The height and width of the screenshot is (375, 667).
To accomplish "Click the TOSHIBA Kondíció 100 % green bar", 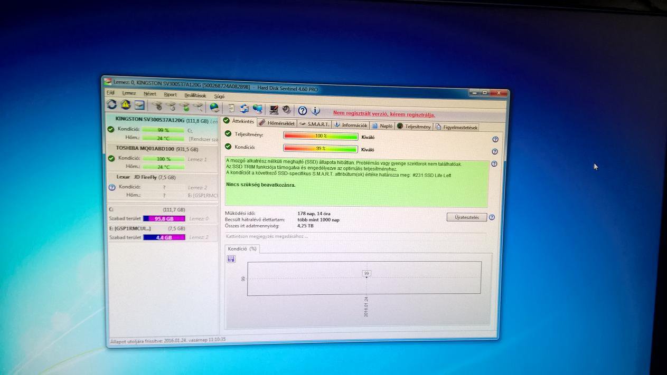I will pyautogui.click(x=164, y=159).
